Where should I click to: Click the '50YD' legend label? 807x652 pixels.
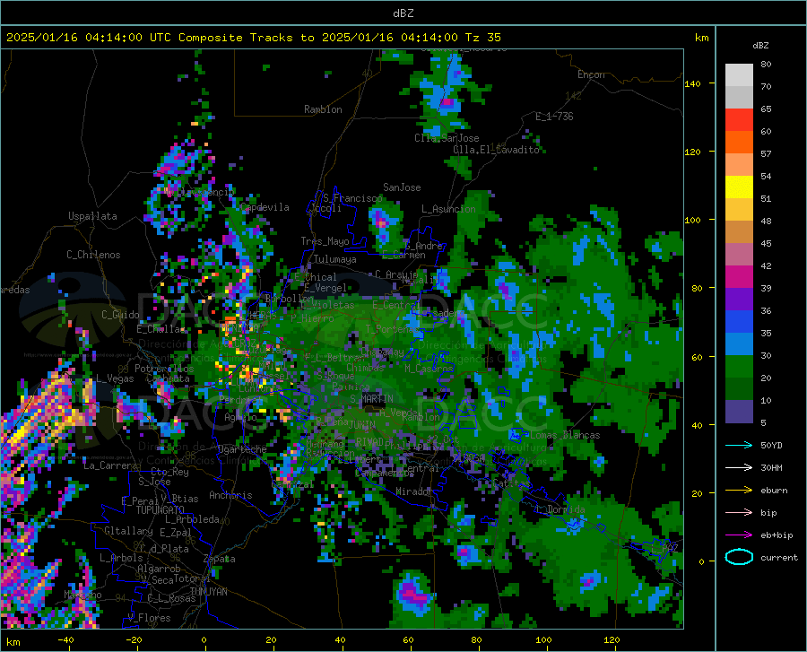point(771,445)
